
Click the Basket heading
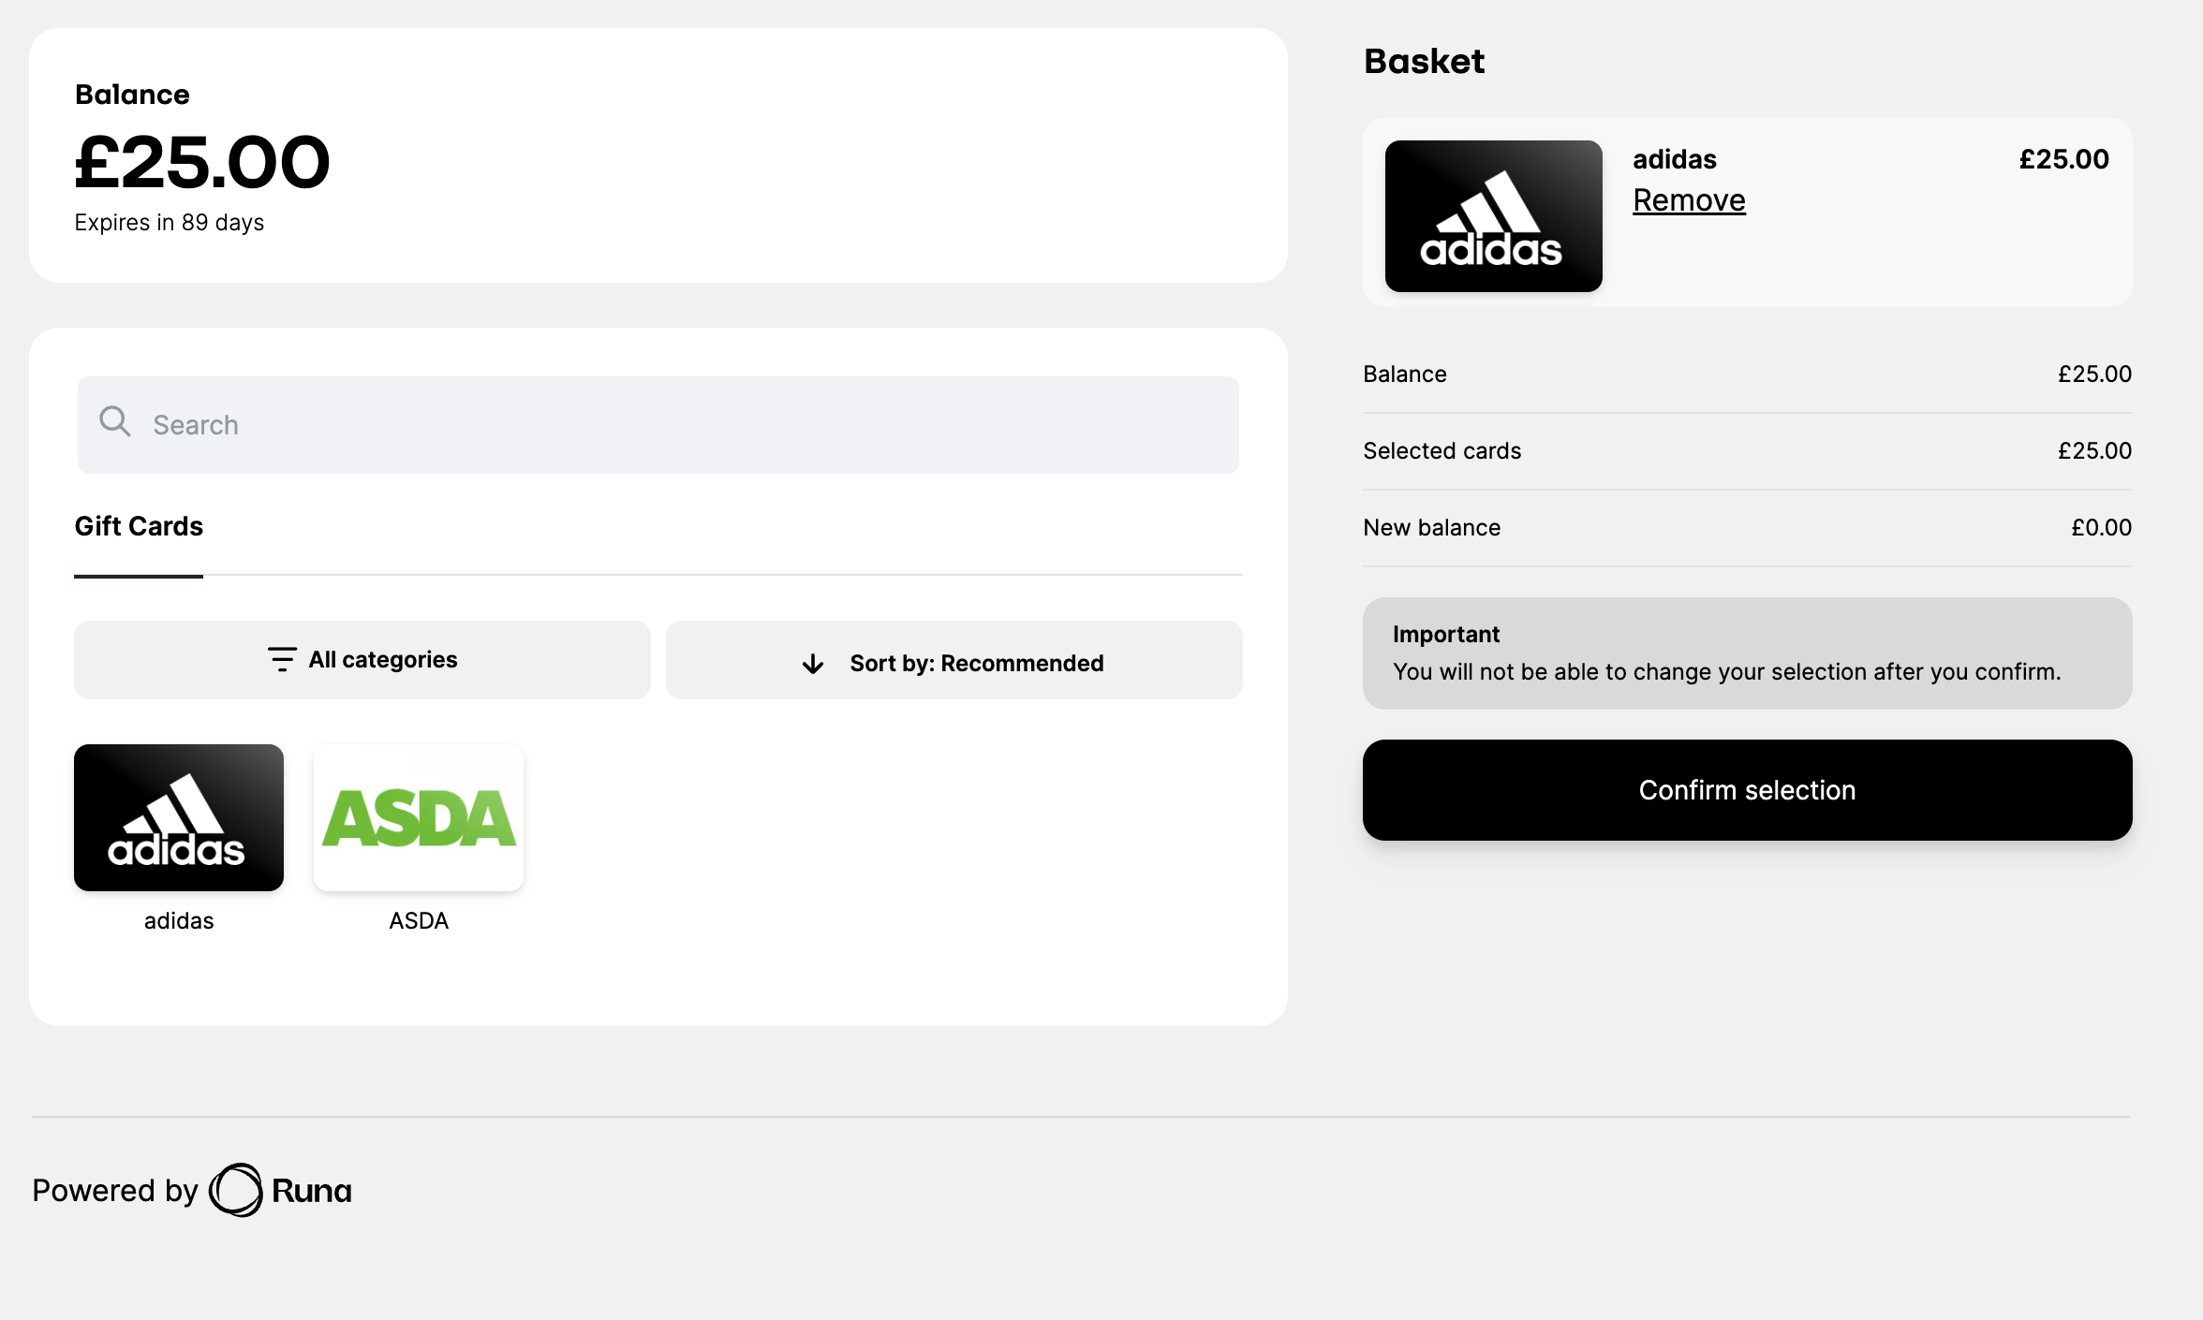tap(1424, 62)
